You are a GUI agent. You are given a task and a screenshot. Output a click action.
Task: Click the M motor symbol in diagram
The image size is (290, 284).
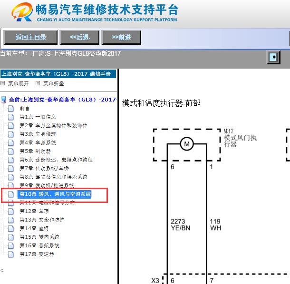pos(187,144)
